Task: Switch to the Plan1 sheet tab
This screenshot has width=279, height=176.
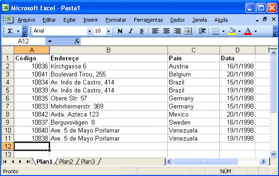Action: point(44,162)
